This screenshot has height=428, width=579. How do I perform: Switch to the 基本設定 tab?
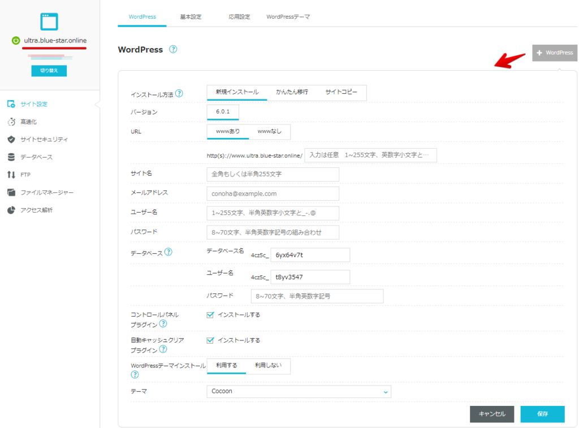191,17
